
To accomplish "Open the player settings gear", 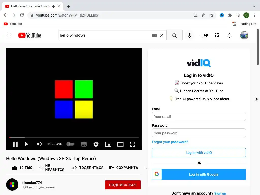I will coord(96,144).
